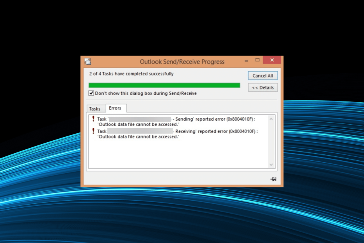Click the error exclamation beside the Receiving task
Screen dimensions: 364x243
click(x=92, y=131)
